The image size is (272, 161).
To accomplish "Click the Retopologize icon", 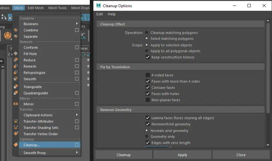I will pyautogui.click(x=16, y=72).
